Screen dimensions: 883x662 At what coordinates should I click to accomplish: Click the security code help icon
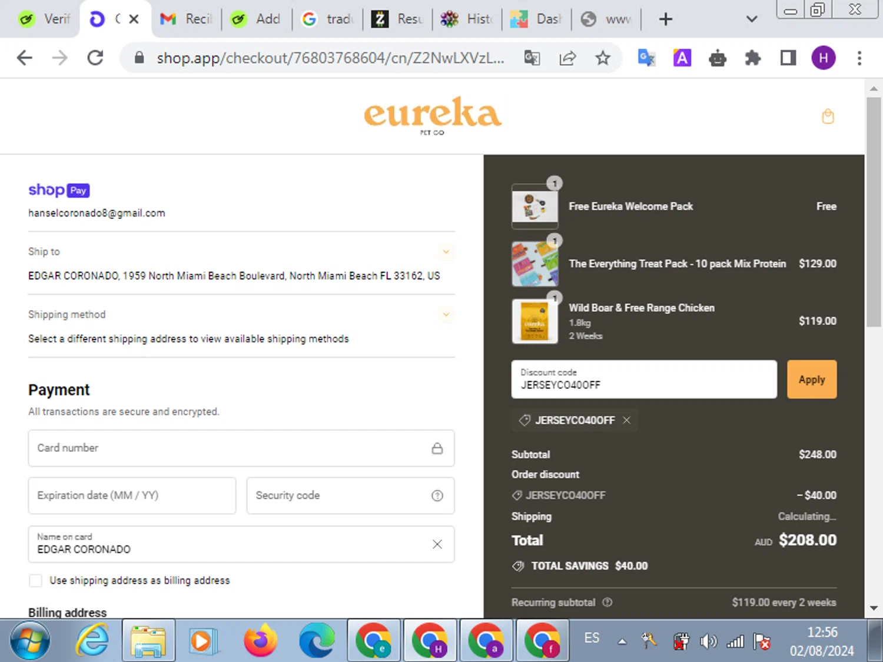click(x=437, y=495)
